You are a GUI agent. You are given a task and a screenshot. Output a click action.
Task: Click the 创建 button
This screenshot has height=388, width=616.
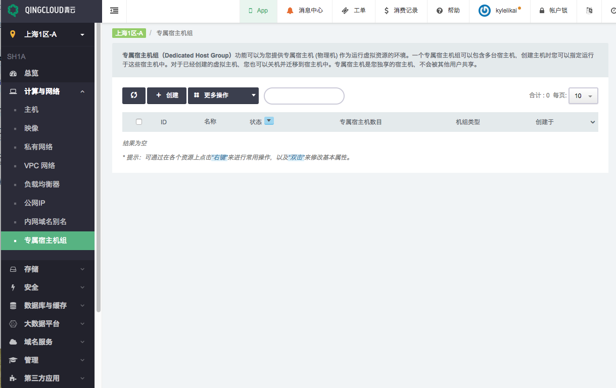pos(167,95)
